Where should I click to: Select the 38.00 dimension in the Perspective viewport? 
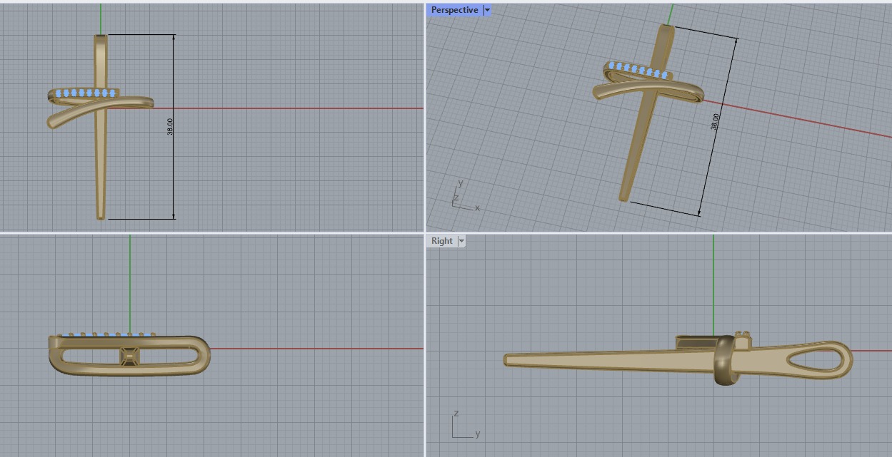tap(715, 121)
